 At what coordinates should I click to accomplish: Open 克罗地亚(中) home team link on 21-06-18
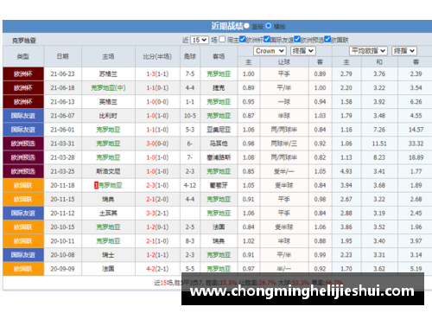point(108,88)
